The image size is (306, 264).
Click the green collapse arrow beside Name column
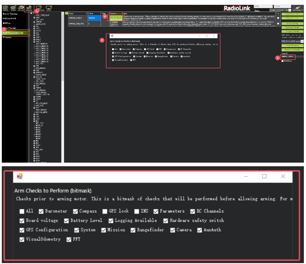click(66, 14)
